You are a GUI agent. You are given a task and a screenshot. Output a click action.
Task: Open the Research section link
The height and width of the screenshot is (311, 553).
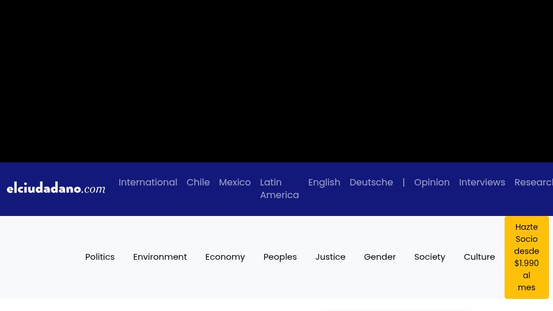tap(533, 183)
